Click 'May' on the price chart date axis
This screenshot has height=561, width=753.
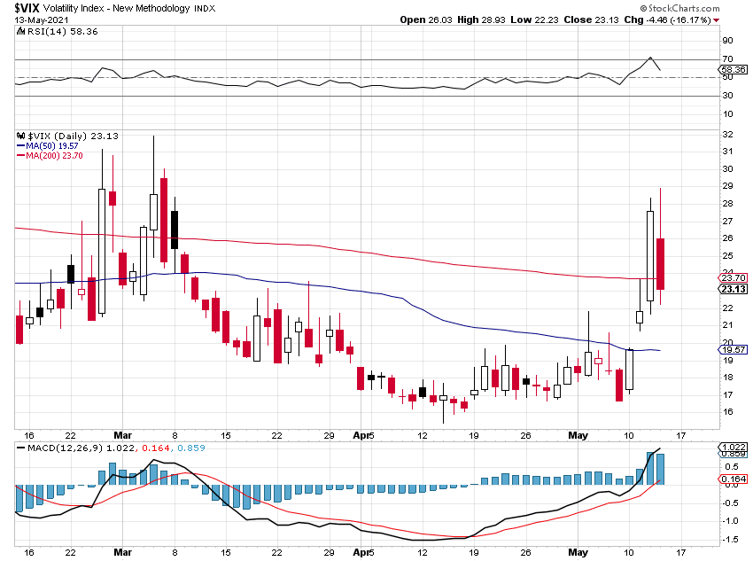pyautogui.click(x=578, y=435)
